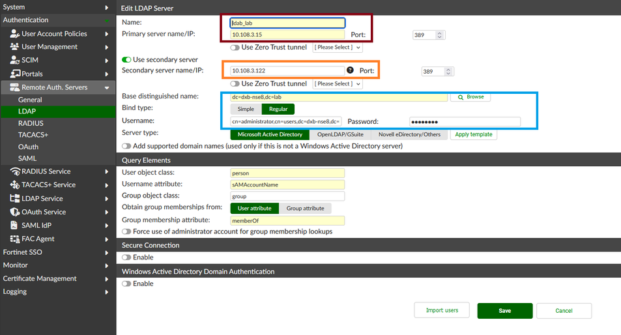Collapse Remote Auth. Servers submenu arrow
621x335 pixels.
[x=106, y=88]
